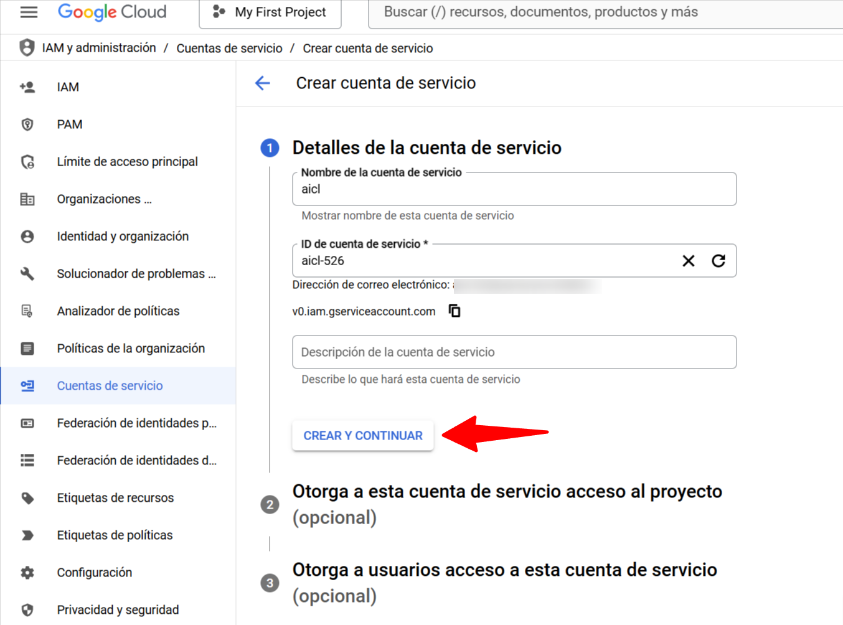Open the My First Project selector
The image size is (843, 625).
click(270, 12)
